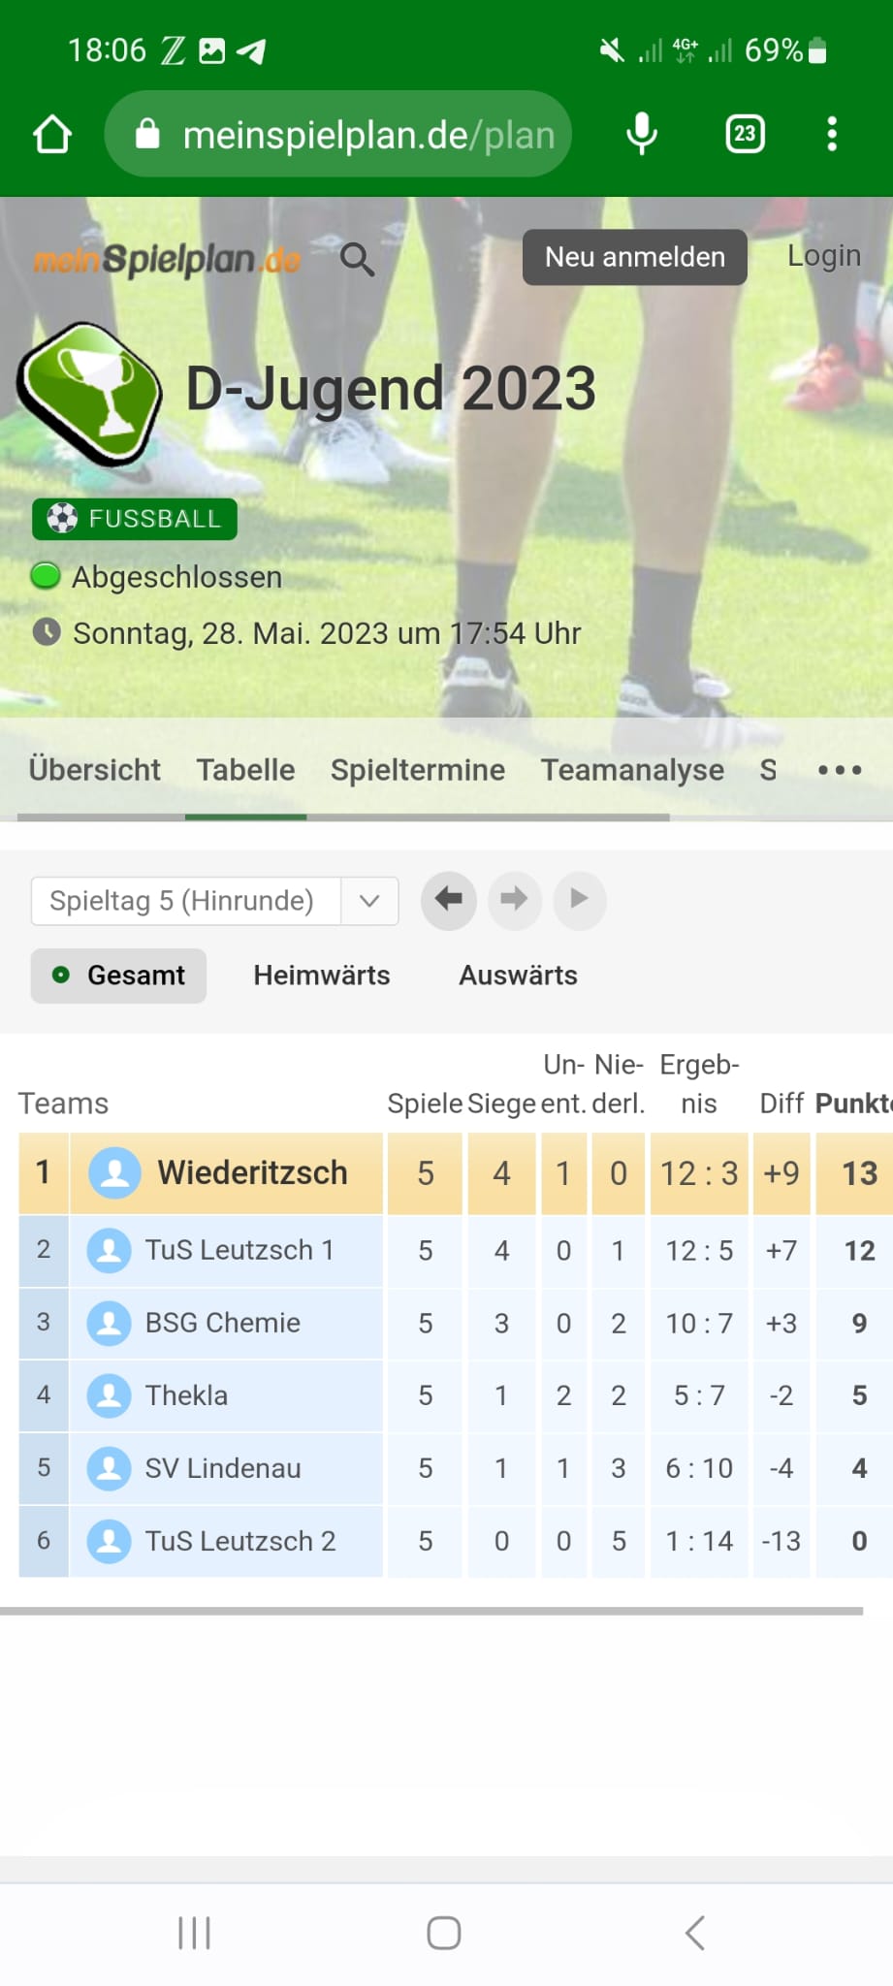The height and width of the screenshot is (1986, 893).
Task: Switch to the Spieltermine tab
Action: point(418,770)
